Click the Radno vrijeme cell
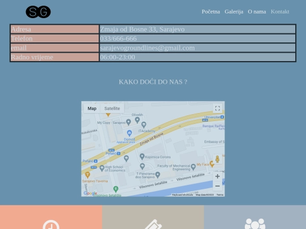Screen dimensions: 306x229 (54, 57)
